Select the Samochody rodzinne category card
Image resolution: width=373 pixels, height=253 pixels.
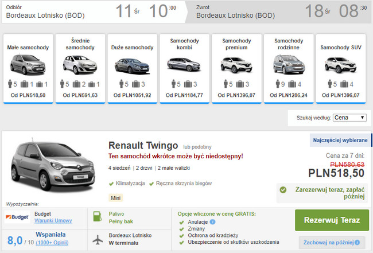(289, 69)
